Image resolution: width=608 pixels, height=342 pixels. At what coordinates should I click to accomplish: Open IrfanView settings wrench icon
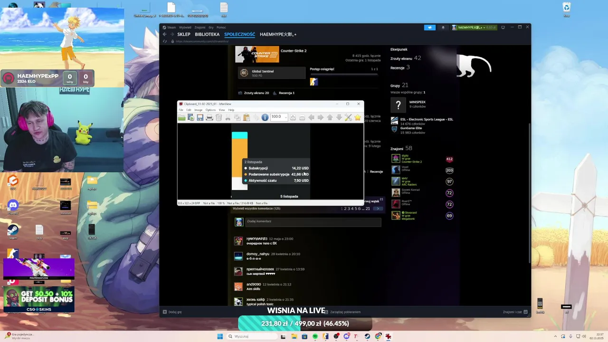348,117
